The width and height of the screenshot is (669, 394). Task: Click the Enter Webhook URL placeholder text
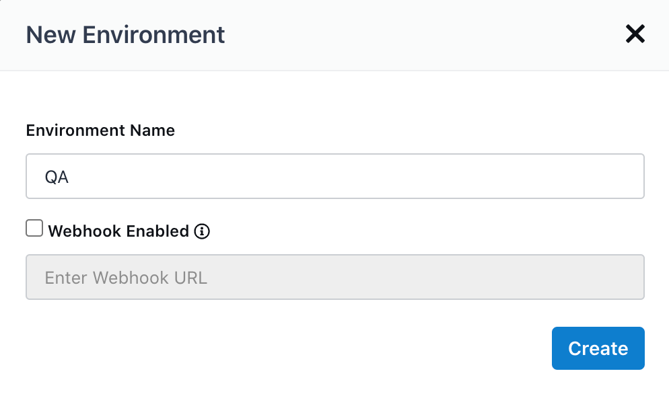click(126, 278)
